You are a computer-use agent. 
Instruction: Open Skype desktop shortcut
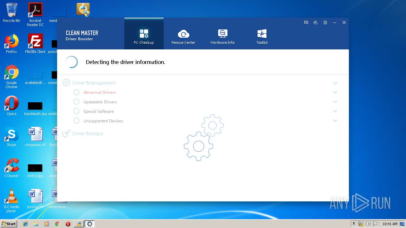click(x=11, y=137)
